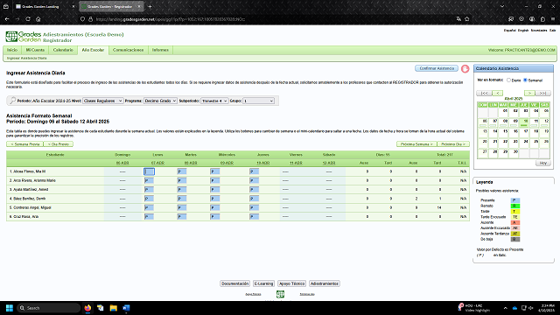The height and width of the screenshot is (315, 560).
Task: Open the Comunicaciones menu tab
Action: (x=129, y=50)
